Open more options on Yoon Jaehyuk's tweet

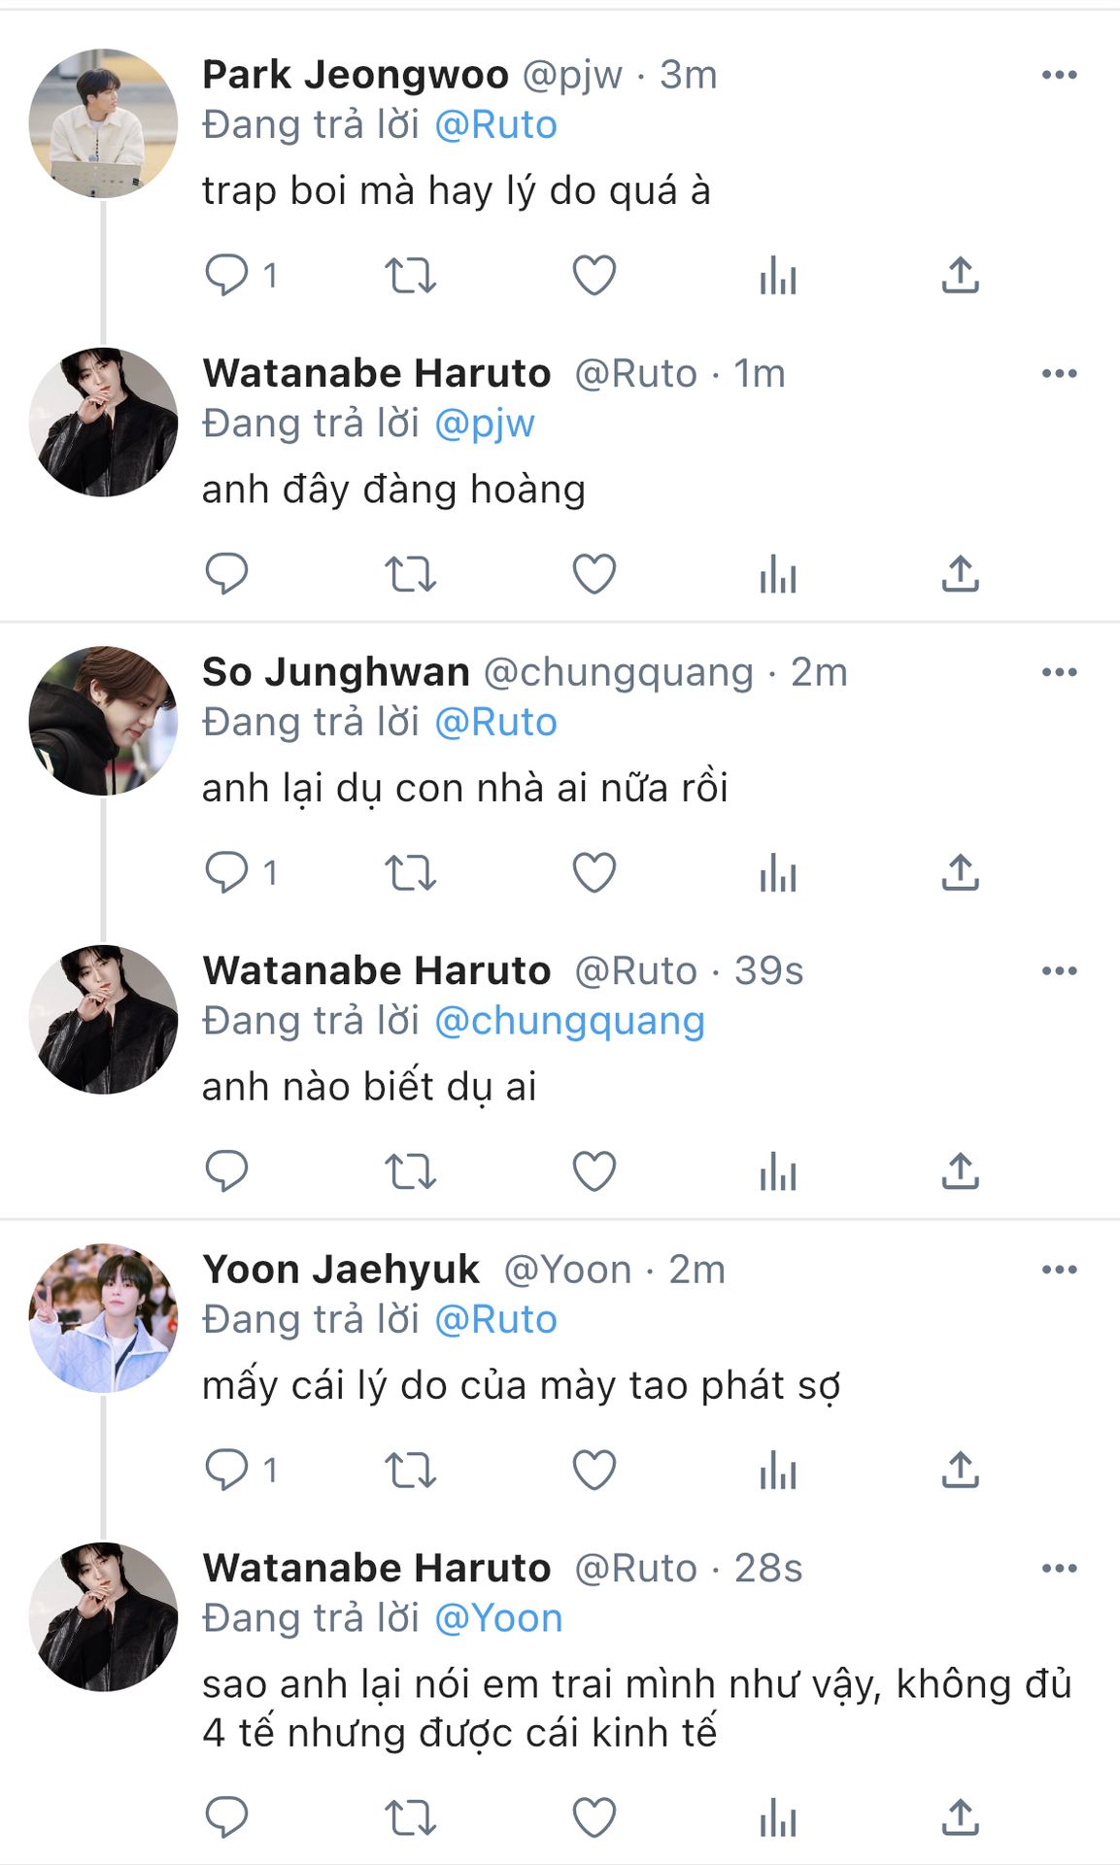(x=1059, y=1270)
